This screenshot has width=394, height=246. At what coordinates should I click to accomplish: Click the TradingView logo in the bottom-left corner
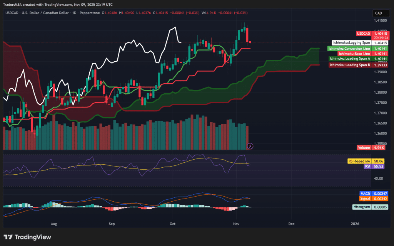(27, 237)
